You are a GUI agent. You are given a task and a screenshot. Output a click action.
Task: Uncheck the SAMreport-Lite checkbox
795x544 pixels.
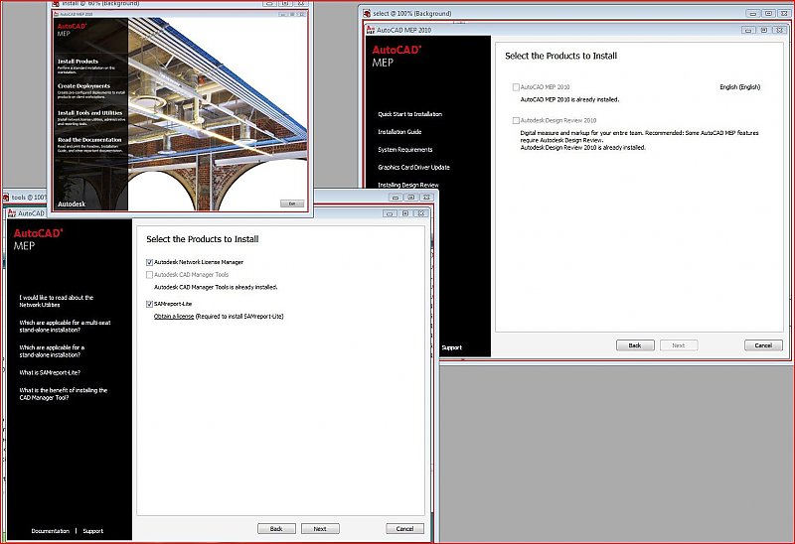click(x=149, y=304)
